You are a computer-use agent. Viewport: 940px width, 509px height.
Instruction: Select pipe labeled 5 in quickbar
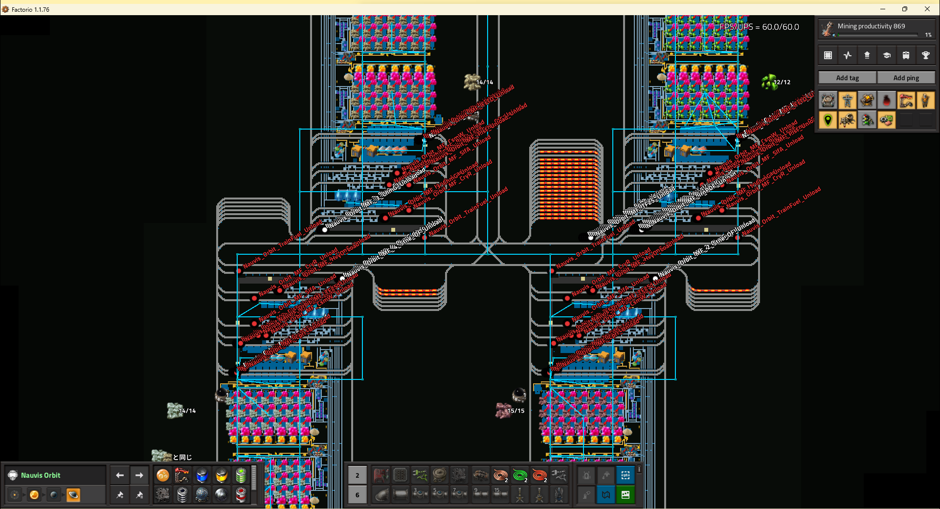440,494
